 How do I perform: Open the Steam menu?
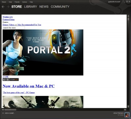click(x=4, y=2)
